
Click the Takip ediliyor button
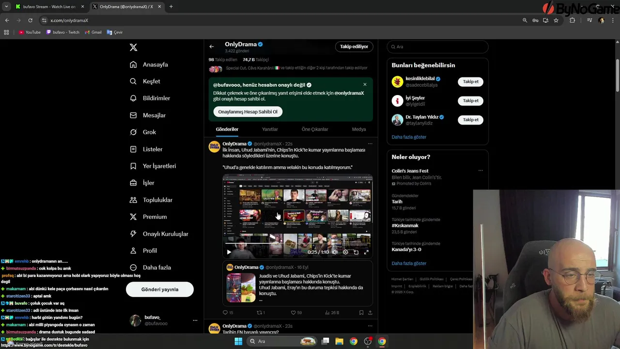(x=354, y=47)
